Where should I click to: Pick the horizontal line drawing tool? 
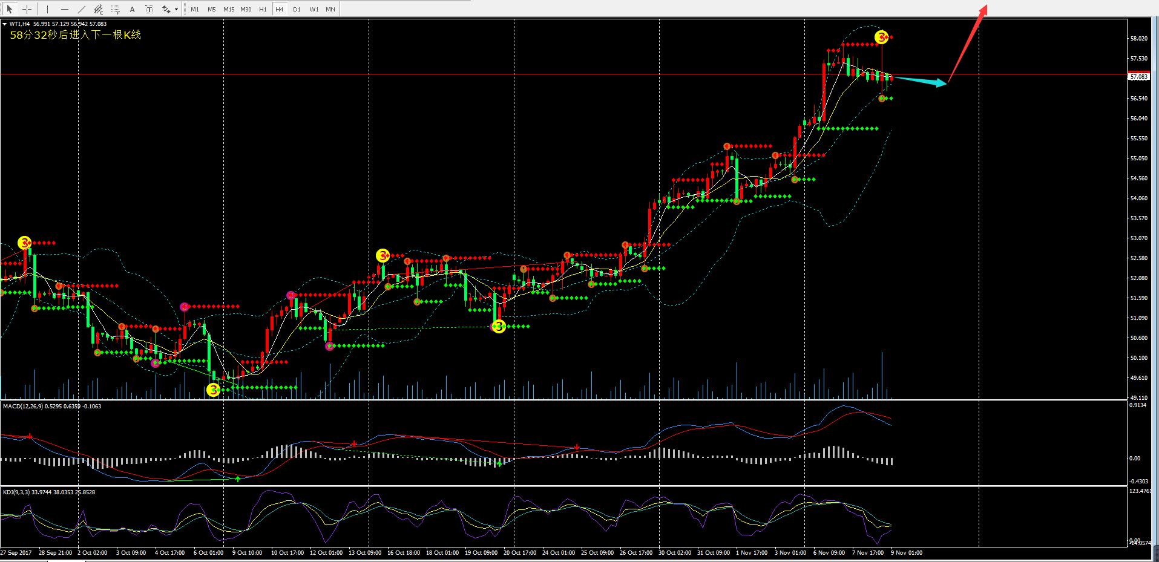click(65, 9)
